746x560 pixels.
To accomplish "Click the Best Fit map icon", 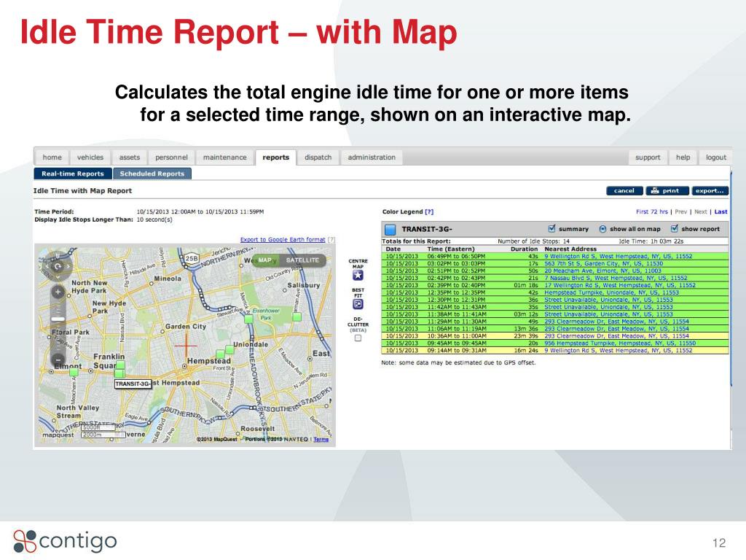I will tap(358, 304).
